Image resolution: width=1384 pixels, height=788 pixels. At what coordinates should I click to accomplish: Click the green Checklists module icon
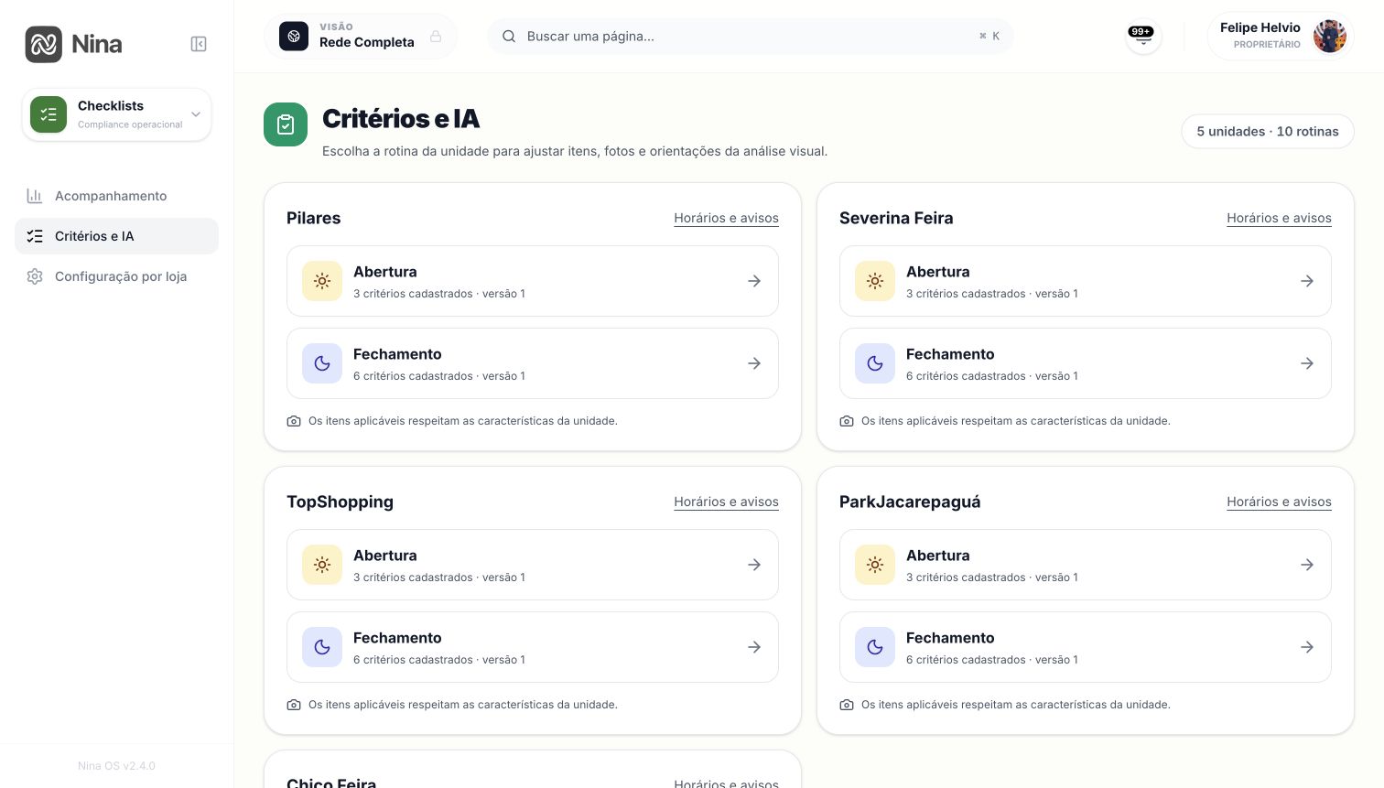[49, 114]
